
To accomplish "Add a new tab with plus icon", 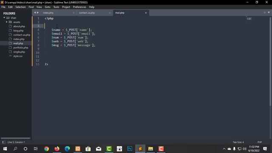I will [x=264, y=12].
